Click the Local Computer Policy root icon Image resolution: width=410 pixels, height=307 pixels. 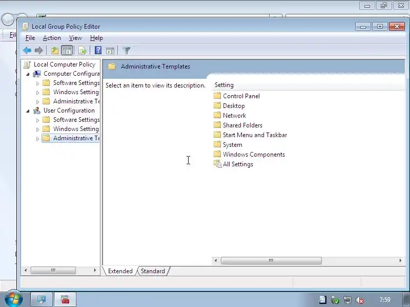click(27, 64)
